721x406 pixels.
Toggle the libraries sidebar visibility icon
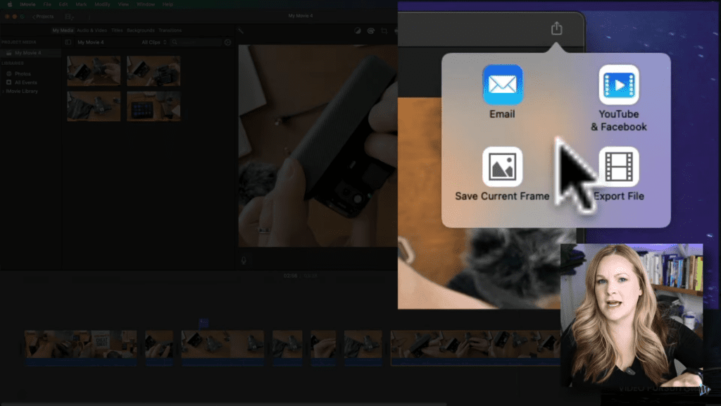(68, 42)
